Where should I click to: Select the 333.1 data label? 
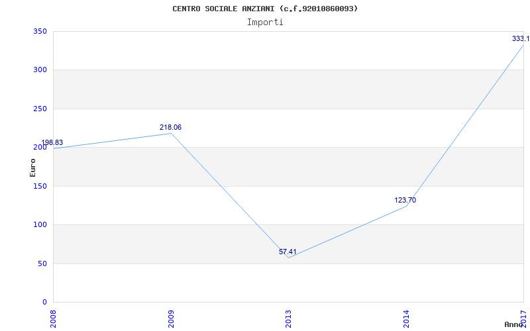(x=521, y=38)
